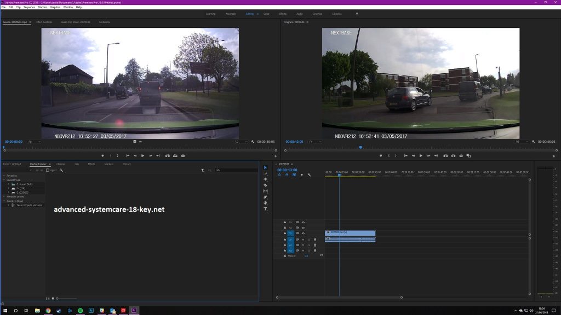The image size is (561, 315).
Task: Open timeline display settings wrench
Action: [x=310, y=175]
